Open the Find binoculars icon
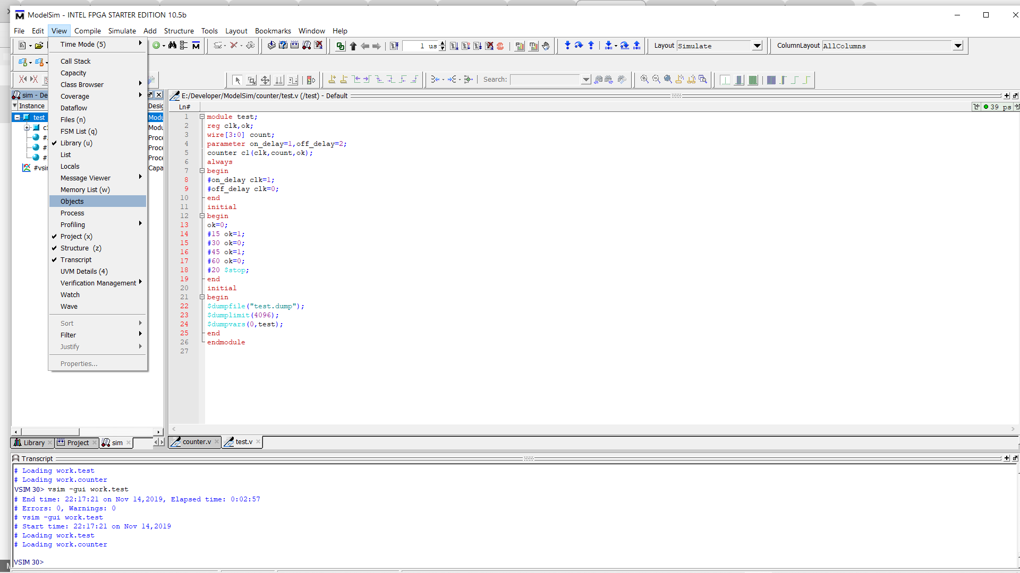This screenshot has height=573, width=1020. (x=173, y=46)
